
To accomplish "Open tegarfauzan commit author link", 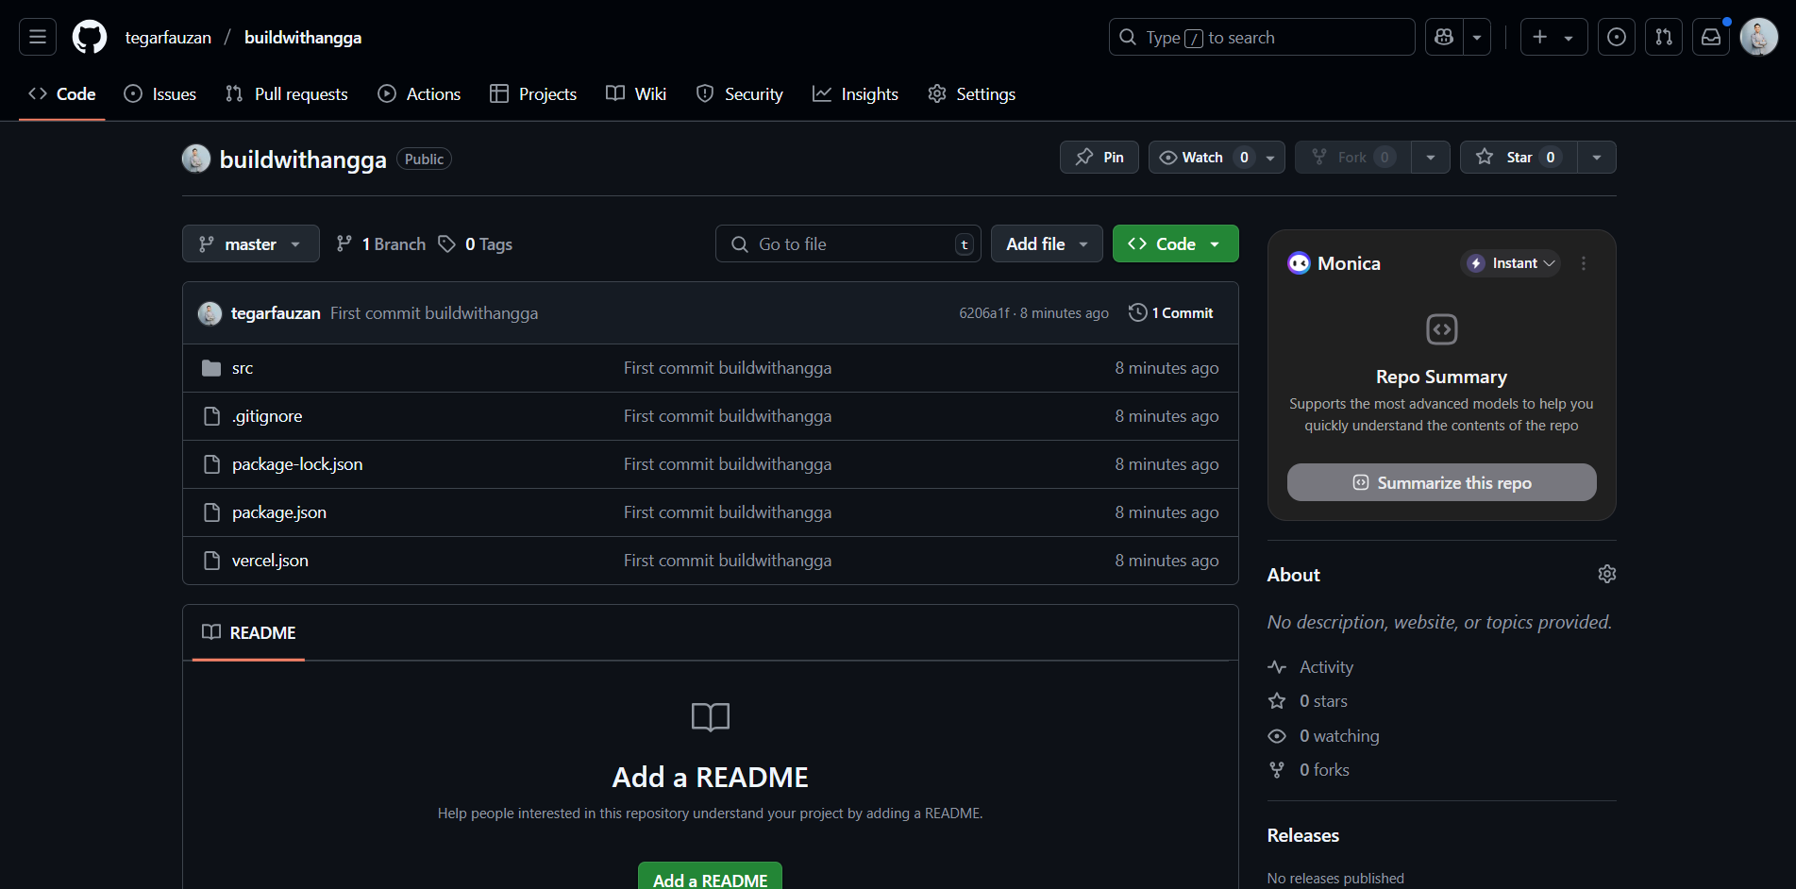I will coord(276,313).
